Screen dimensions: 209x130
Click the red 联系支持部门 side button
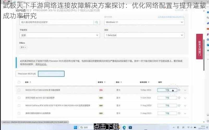[200, 47]
